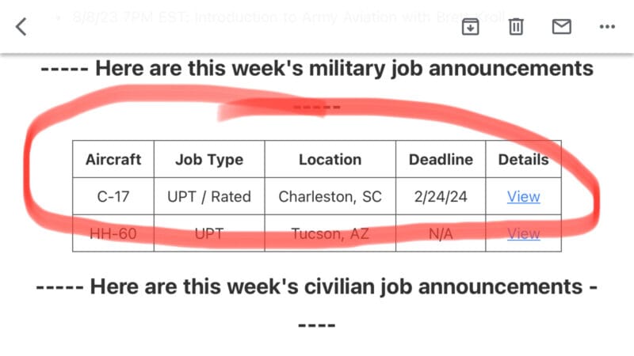Tap the Location column header
Viewport: 634px width, 356px height.
[330, 159]
